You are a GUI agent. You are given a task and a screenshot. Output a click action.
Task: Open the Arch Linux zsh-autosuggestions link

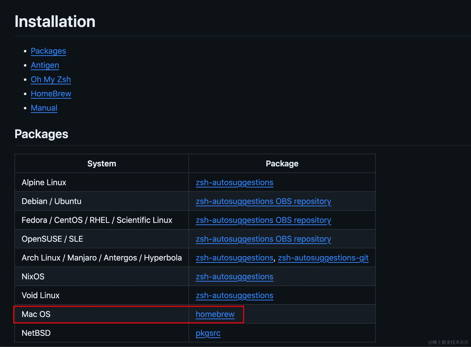234,258
